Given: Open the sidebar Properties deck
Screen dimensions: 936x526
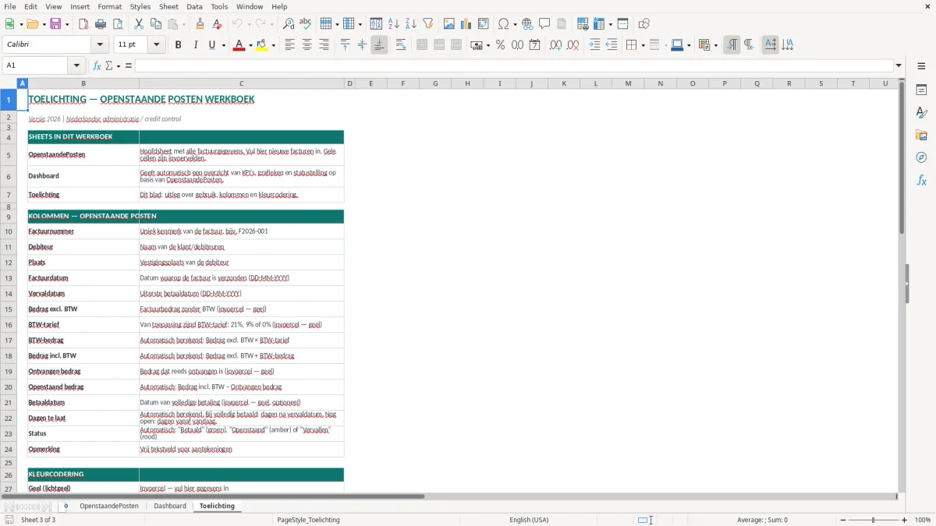Looking at the screenshot, I should [921, 90].
